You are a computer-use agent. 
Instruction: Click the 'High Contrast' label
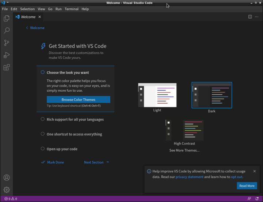(x=184, y=143)
